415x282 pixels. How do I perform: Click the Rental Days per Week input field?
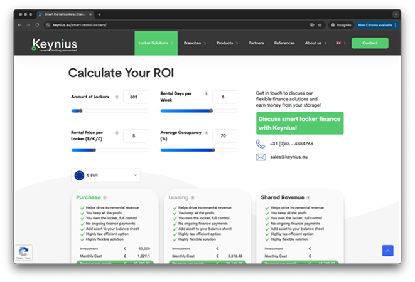click(x=225, y=97)
